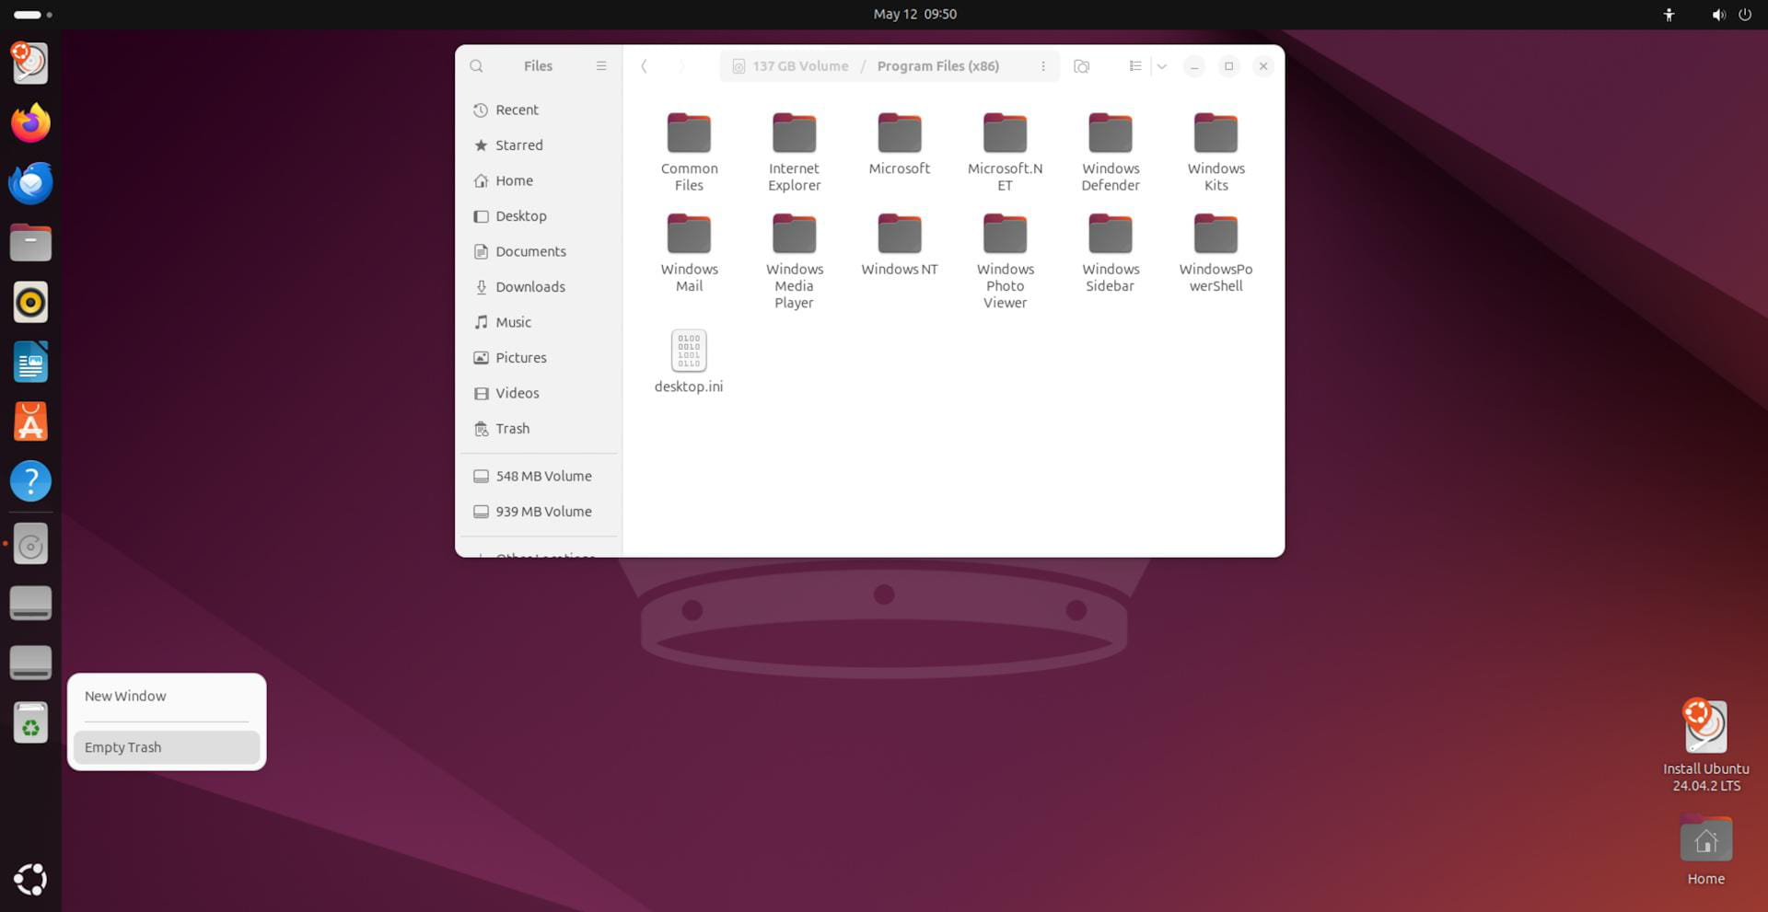Select the Microsoft.NET folder
This screenshot has width=1768, height=912.
point(1005,152)
